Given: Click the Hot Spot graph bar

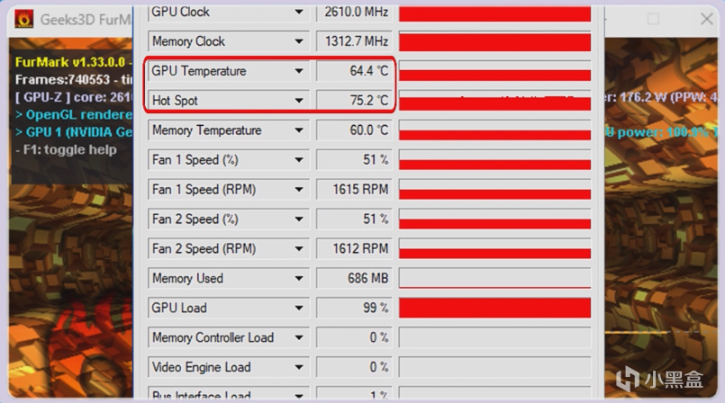Looking at the screenshot, I should [x=494, y=101].
